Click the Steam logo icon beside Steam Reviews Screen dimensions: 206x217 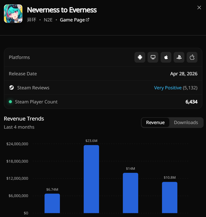12,88
